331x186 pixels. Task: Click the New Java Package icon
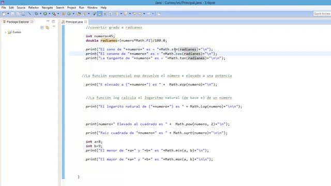(63, 14)
